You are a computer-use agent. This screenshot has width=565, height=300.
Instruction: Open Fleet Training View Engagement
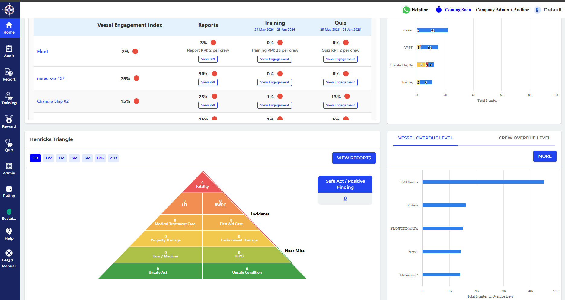[x=275, y=59]
